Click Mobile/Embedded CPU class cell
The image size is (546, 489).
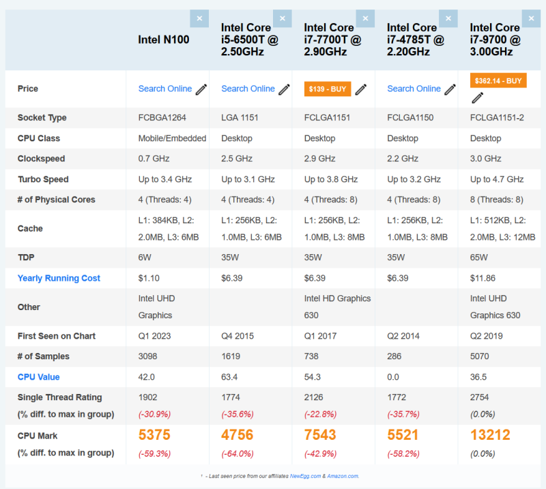coord(172,139)
